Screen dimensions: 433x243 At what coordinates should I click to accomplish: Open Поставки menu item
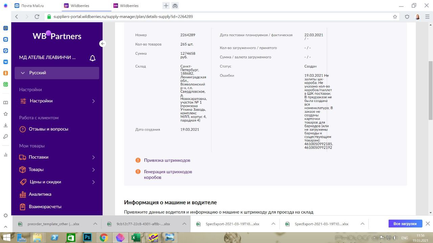pyautogui.click(x=38, y=157)
